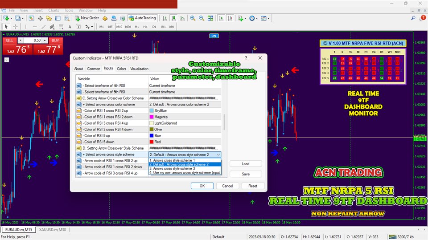Toggle the AutoTrading button
The width and height of the screenshot is (428, 240).
coord(142,18)
